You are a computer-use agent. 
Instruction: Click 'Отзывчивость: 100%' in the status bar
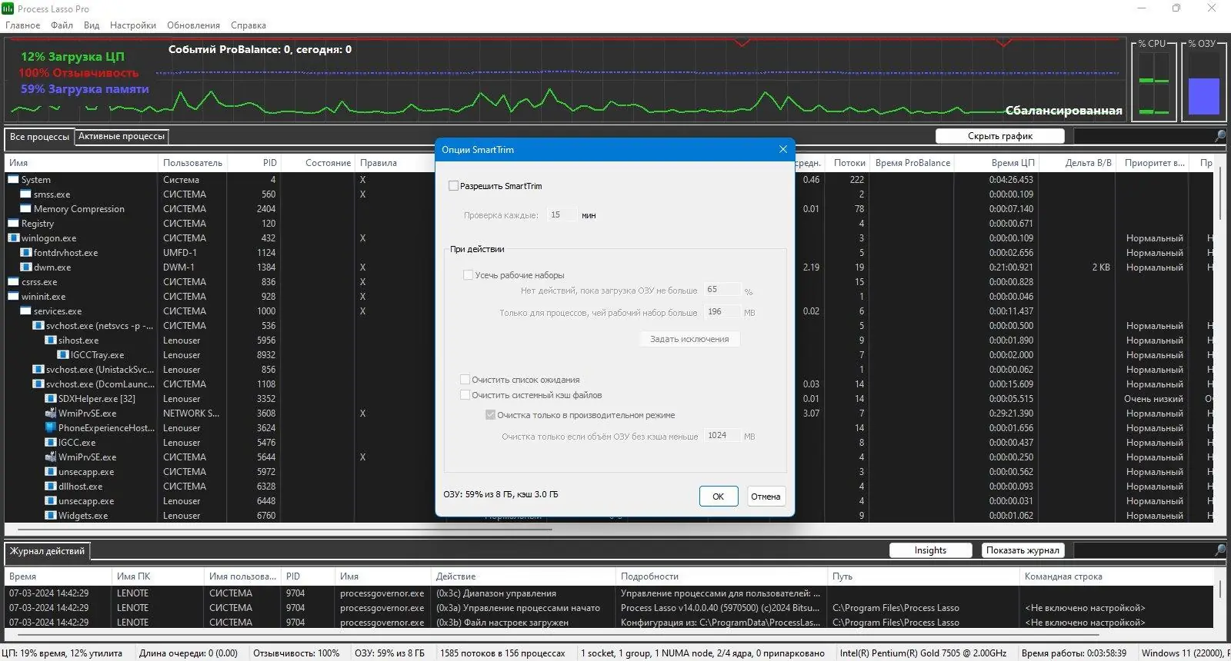coord(296,653)
